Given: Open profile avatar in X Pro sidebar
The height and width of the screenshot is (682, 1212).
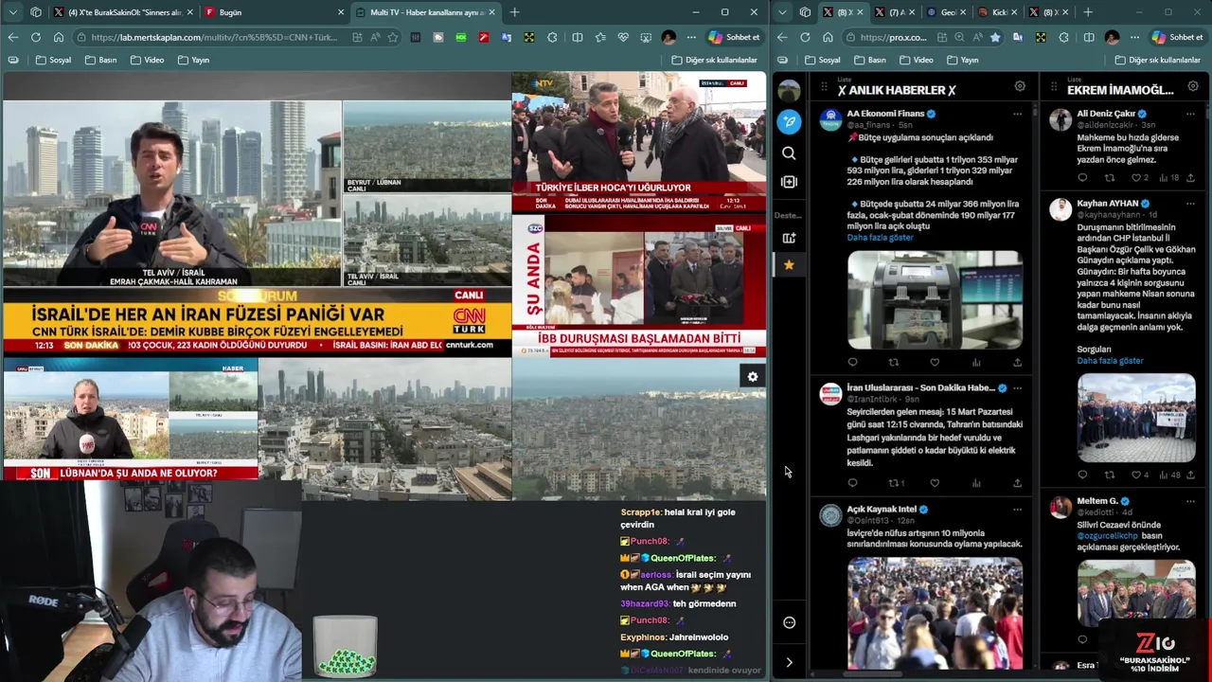Looking at the screenshot, I should (789, 90).
